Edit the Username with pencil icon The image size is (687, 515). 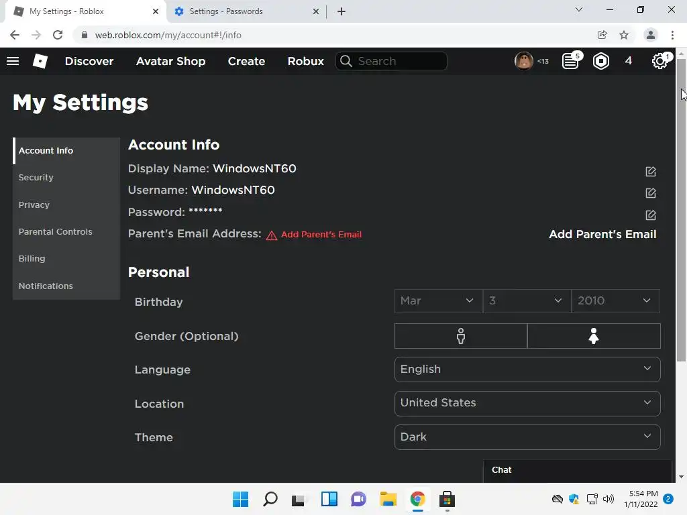click(x=651, y=192)
